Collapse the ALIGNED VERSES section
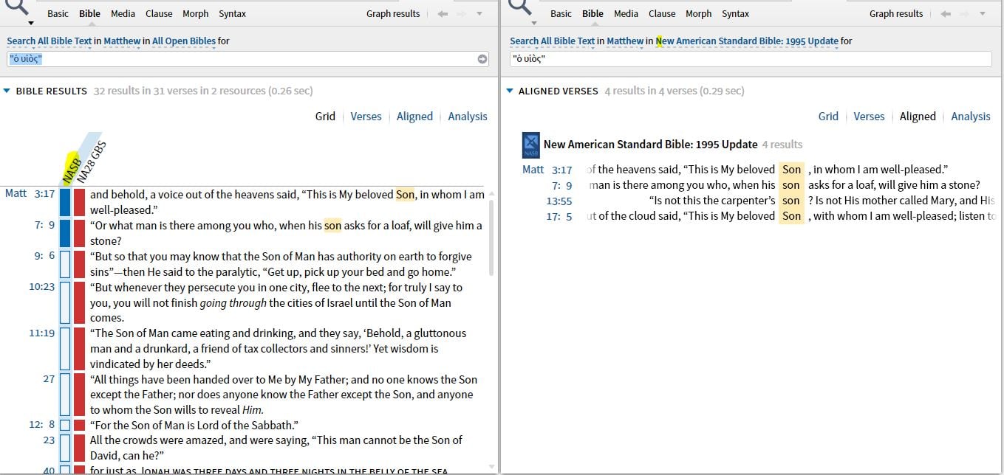The image size is (1004, 475). tap(510, 91)
